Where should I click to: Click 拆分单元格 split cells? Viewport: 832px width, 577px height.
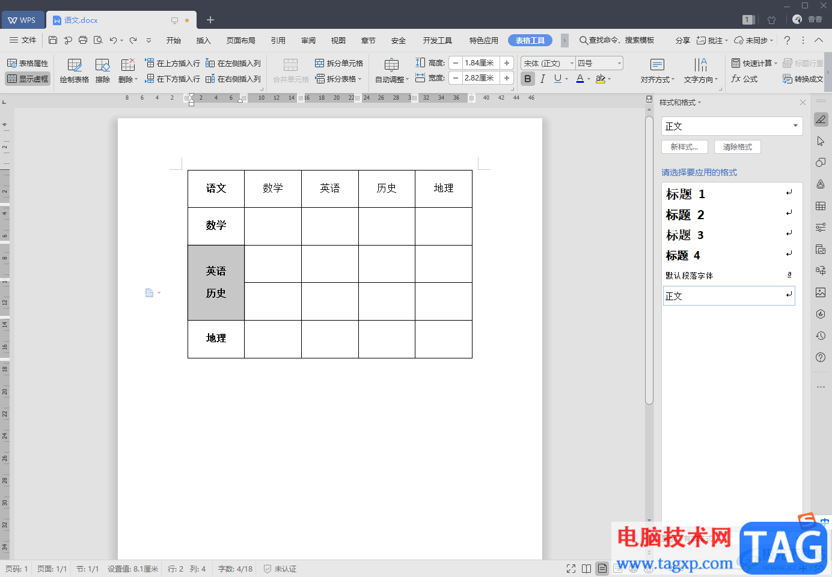point(339,63)
